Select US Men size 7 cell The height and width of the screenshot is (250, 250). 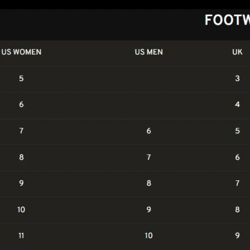(149, 157)
